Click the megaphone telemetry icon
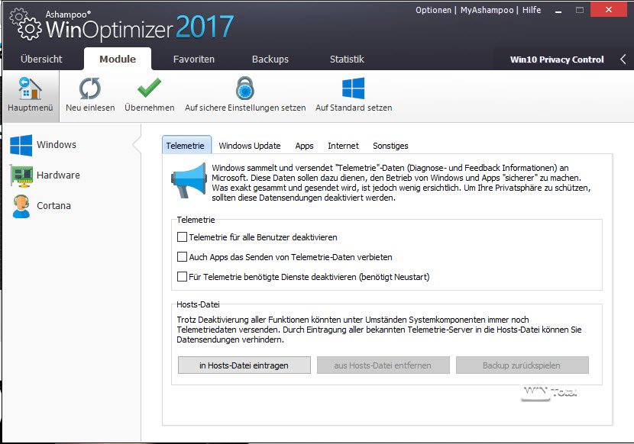634x444 pixels. [x=189, y=181]
